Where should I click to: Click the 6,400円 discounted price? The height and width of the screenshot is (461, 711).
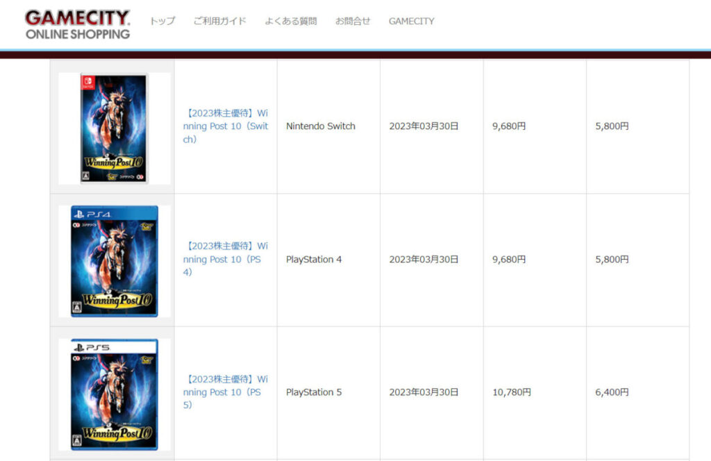pyautogui.click(x=612, y=392)
